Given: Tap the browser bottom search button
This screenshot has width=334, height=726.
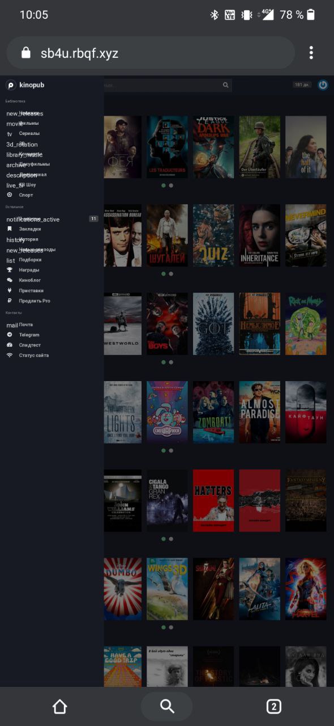Looking at the screenshot, I should 167,706.
